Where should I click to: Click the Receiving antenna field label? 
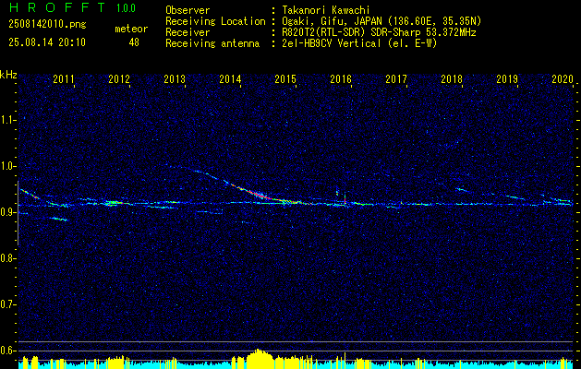(x=212, y=43)
